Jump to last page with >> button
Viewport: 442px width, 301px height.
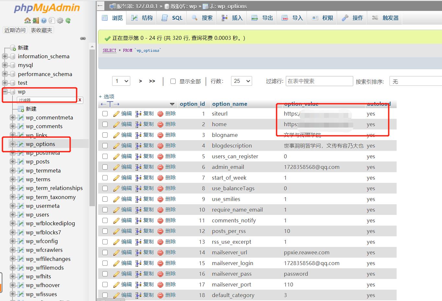click(x=152, y=81)
